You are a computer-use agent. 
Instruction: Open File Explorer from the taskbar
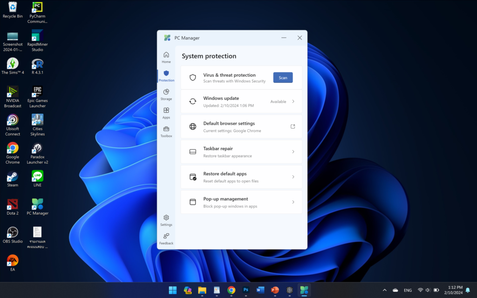click(x=202, y=291)
